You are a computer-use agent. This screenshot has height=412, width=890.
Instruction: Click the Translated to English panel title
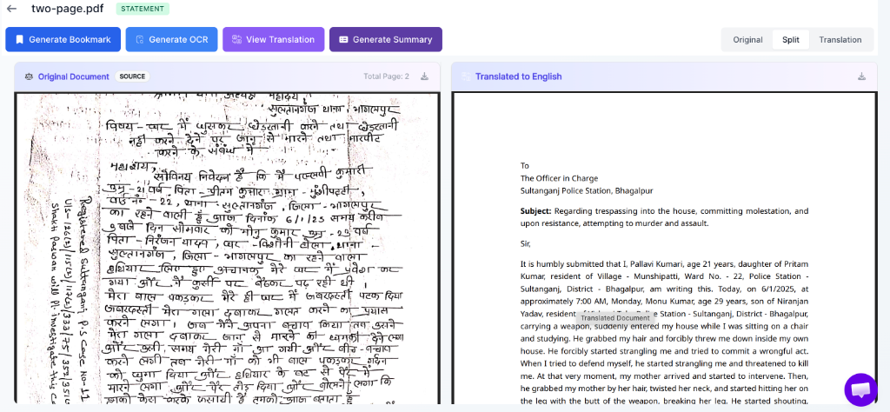[519, 76]
